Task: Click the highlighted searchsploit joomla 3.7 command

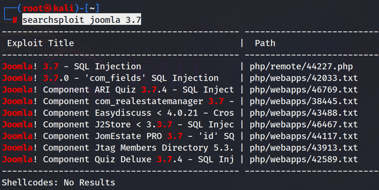Action: [x=82, y=20]
